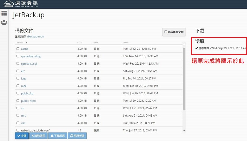The width and height of the screenshot is (247, 141).
Task: Click the 下載所選 download selected button
Action: pyautogui.click(x=58, y=136)
